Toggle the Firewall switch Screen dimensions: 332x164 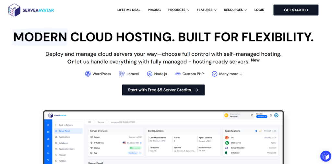[x=274, y=131]
